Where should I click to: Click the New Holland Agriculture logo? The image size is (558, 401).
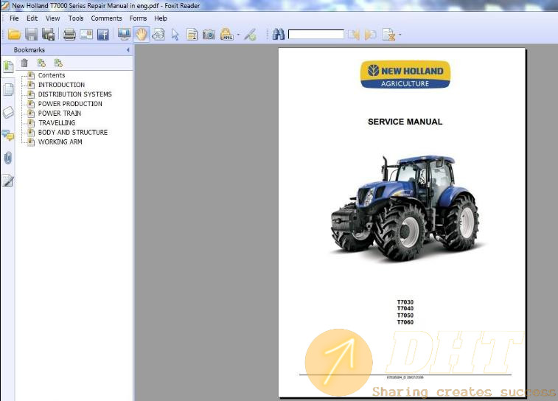click(405, 74)
